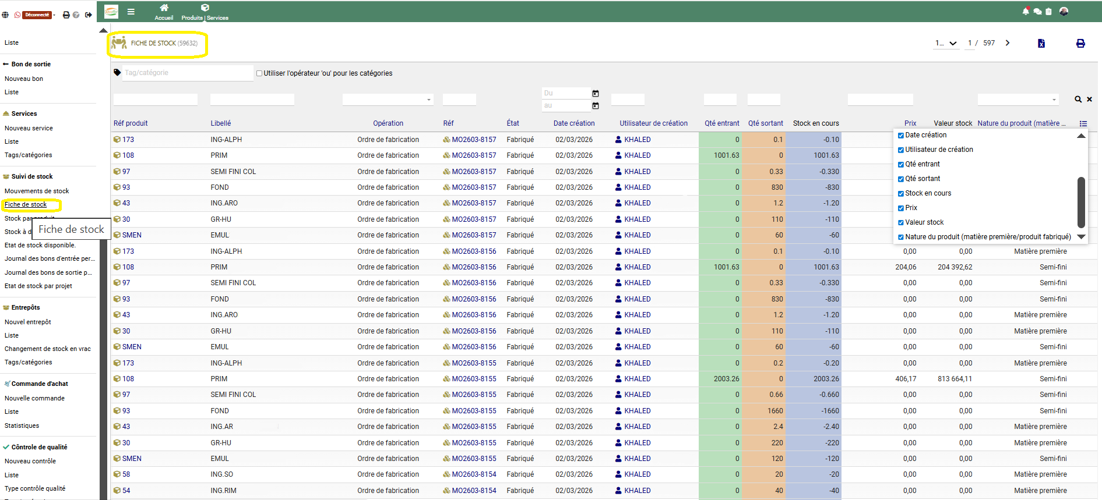The width and height of the screenshot is (1102, 500).
Task: Open Etat de stock par projet
Action: [38, 286]
